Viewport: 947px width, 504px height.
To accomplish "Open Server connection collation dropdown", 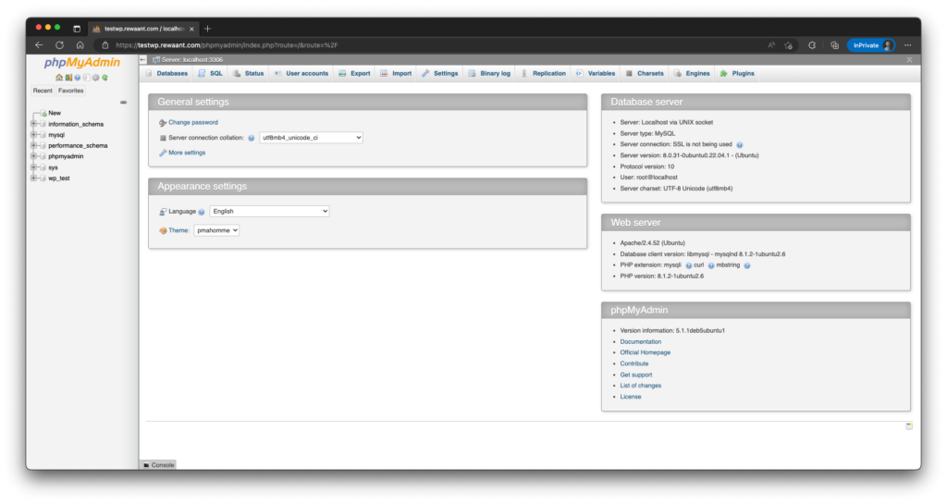I will tap(311, 138).
